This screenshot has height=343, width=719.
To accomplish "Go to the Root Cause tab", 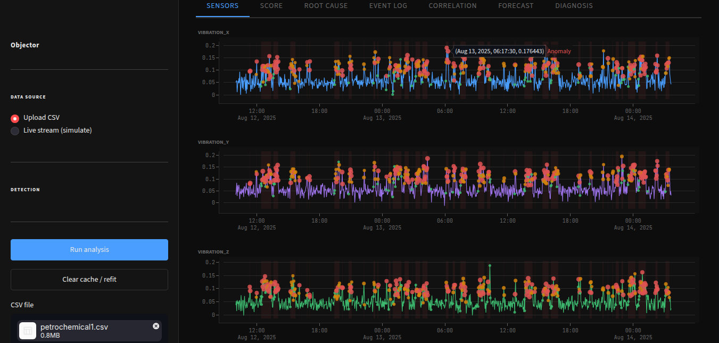I will coord(326,6).
